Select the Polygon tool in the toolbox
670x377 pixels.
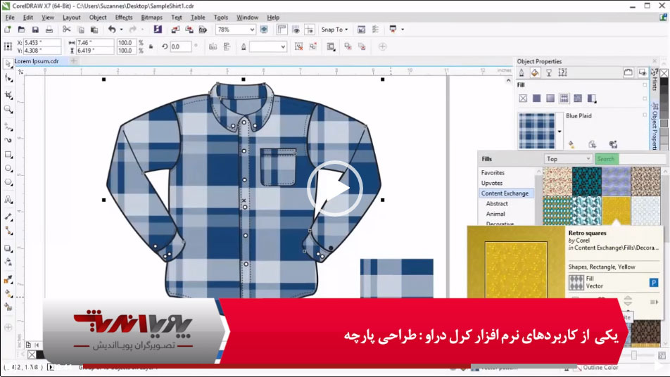(x=8, y=182)
